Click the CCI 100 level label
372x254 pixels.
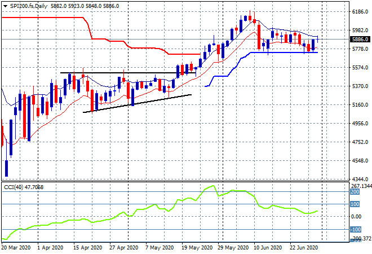coord(355,204)
